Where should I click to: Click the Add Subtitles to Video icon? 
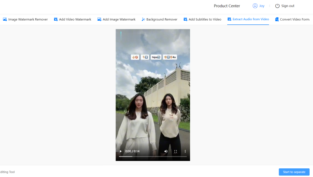pyautogui.click(x=185, y=19)
